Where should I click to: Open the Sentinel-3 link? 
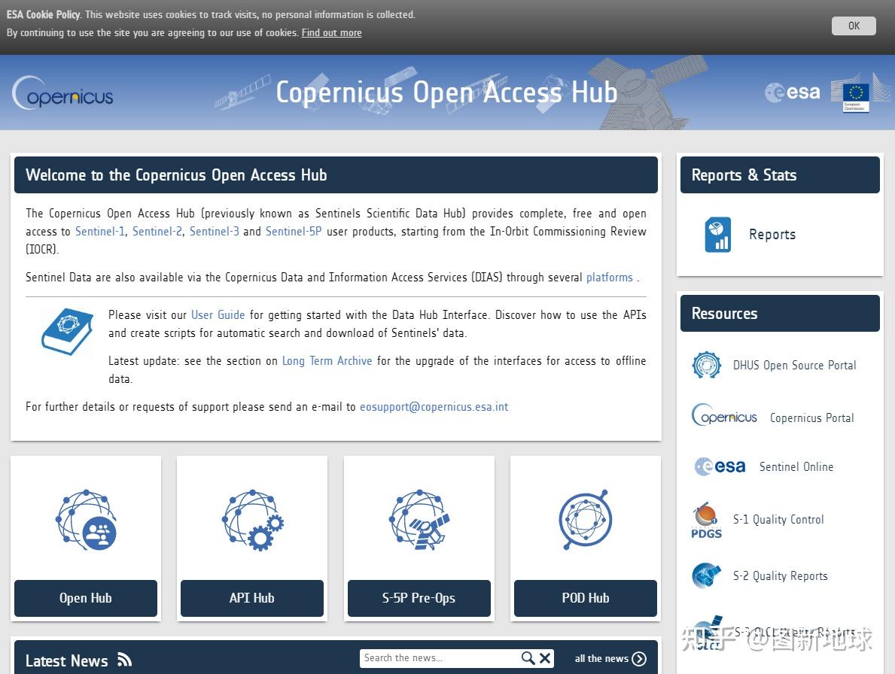point(214,232)
